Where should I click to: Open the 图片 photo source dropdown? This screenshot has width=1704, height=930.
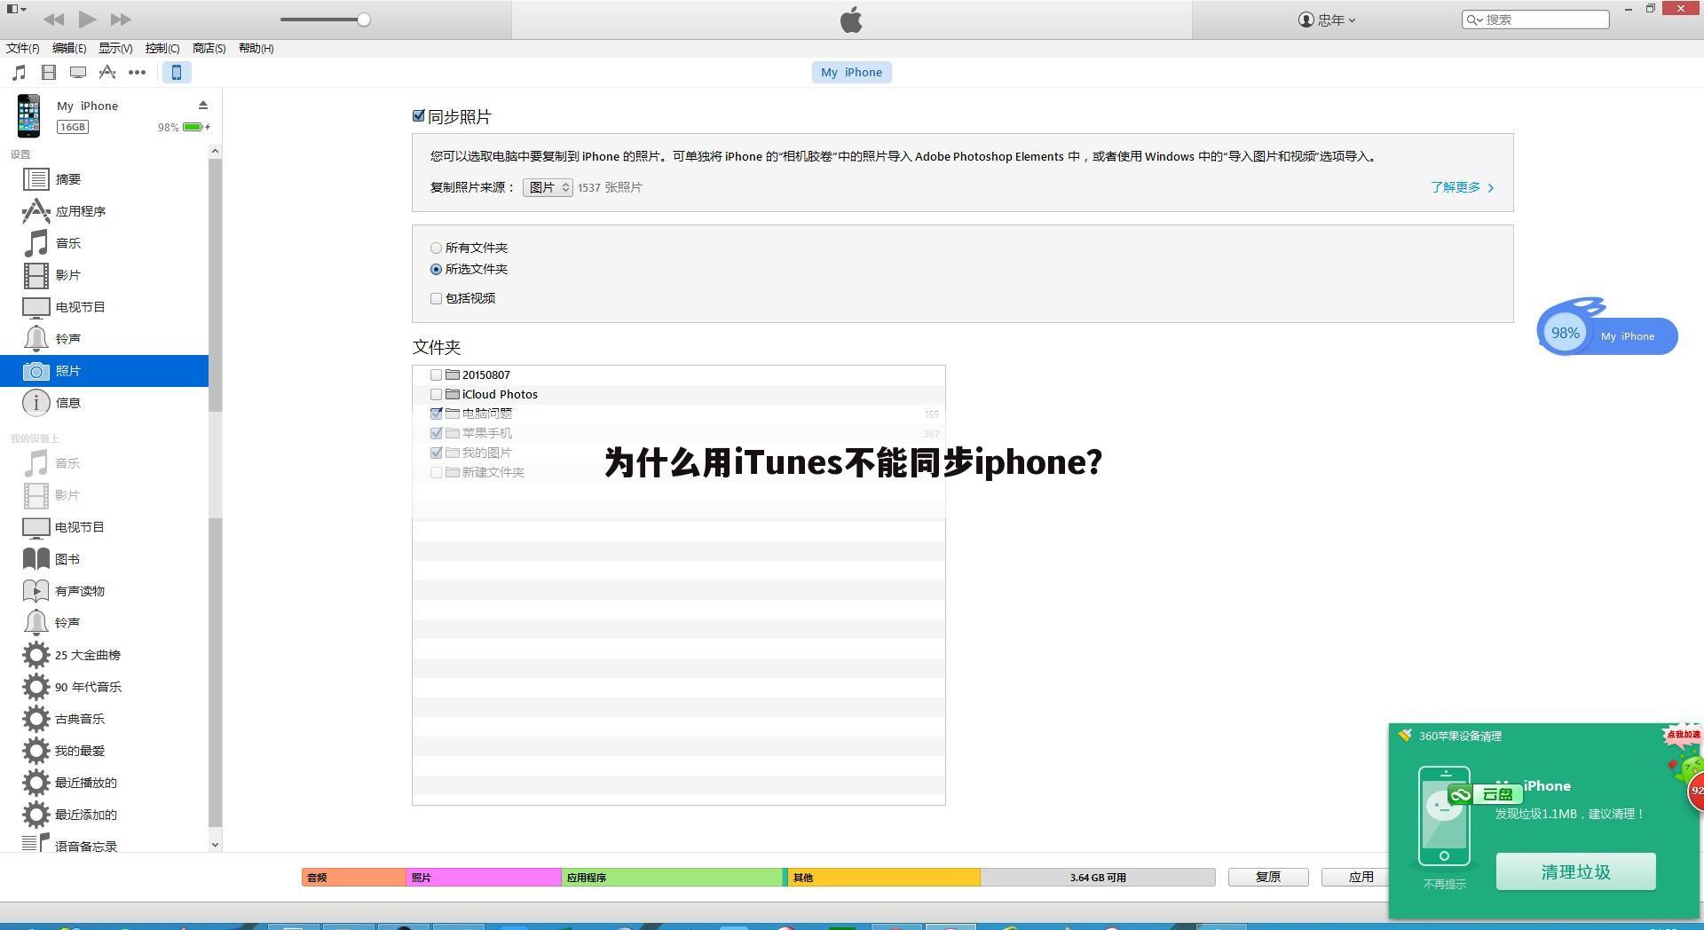547,187
